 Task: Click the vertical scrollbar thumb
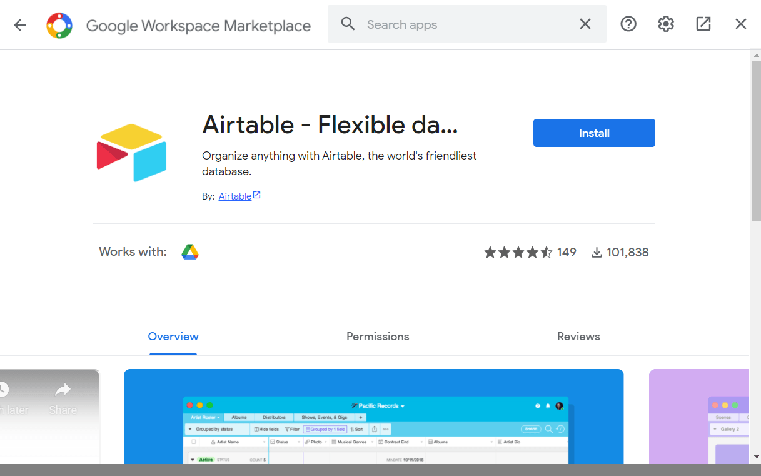tap(755, 141)
